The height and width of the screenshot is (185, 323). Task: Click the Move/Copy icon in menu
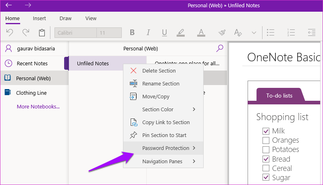click(133, 96)
